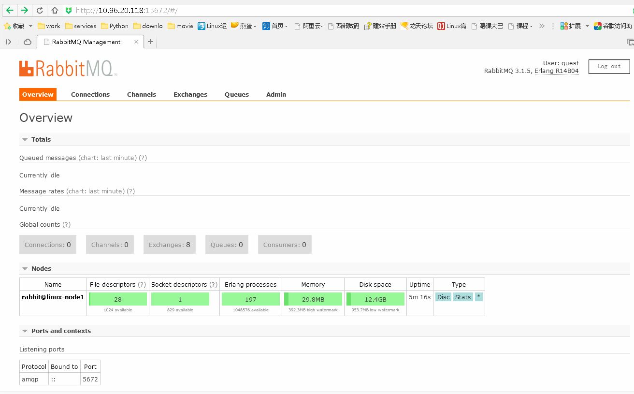Show more bookmarks with the double chevron

coord(542,26)
